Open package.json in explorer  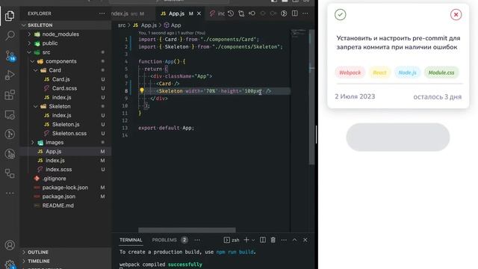[x=58, y=197]
